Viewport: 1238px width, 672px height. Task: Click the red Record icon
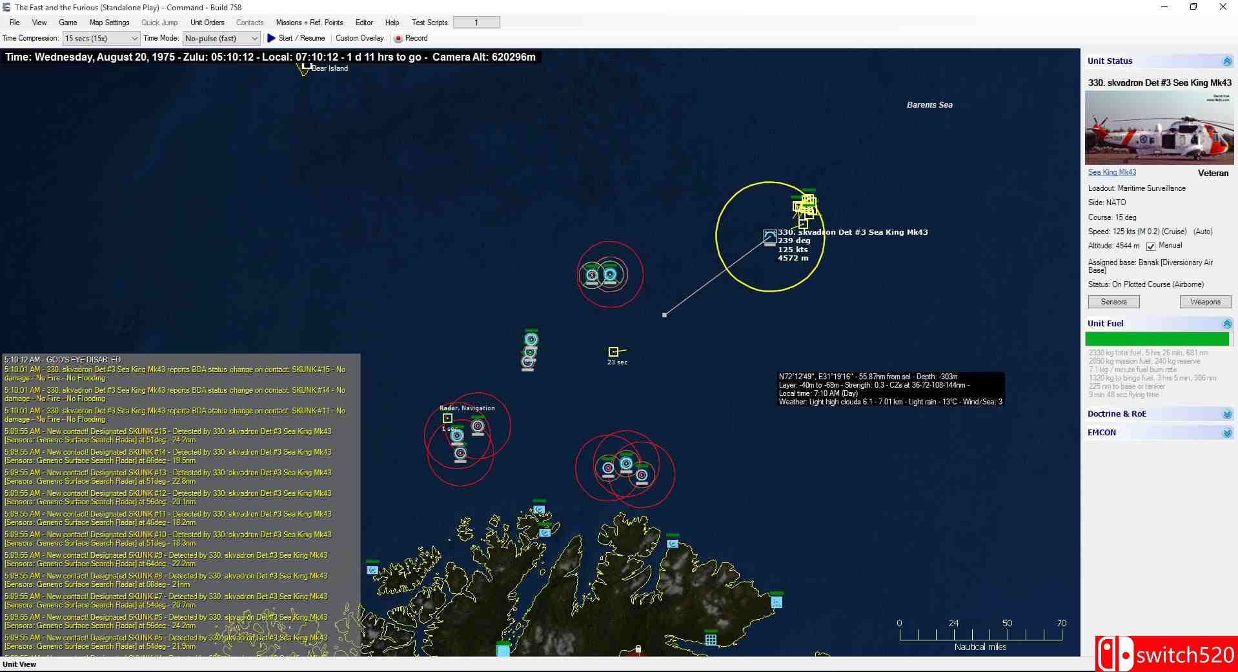[398, 39]
